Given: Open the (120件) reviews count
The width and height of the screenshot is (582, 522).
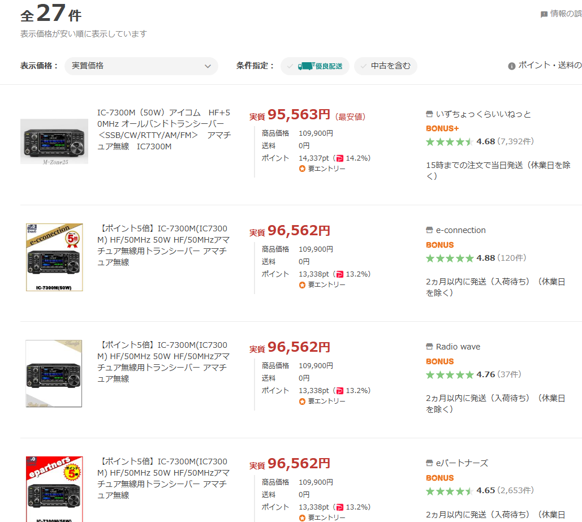Looking at the screenshot, I should pos(512,258).
